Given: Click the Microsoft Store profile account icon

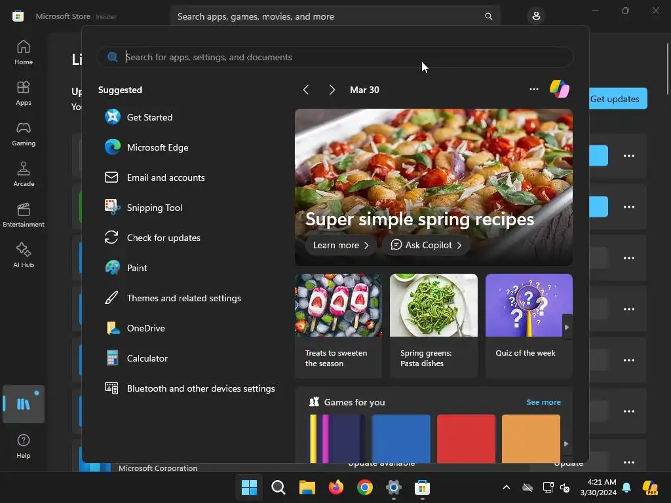Looking at the screenshot, I should coord(536,16).
